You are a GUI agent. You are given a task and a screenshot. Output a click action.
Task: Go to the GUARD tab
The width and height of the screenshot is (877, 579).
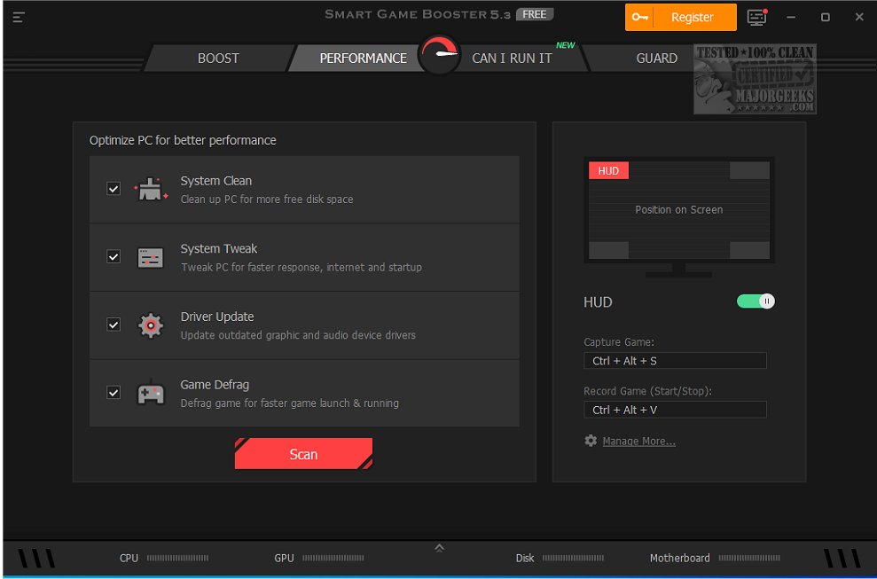(656, 59)
